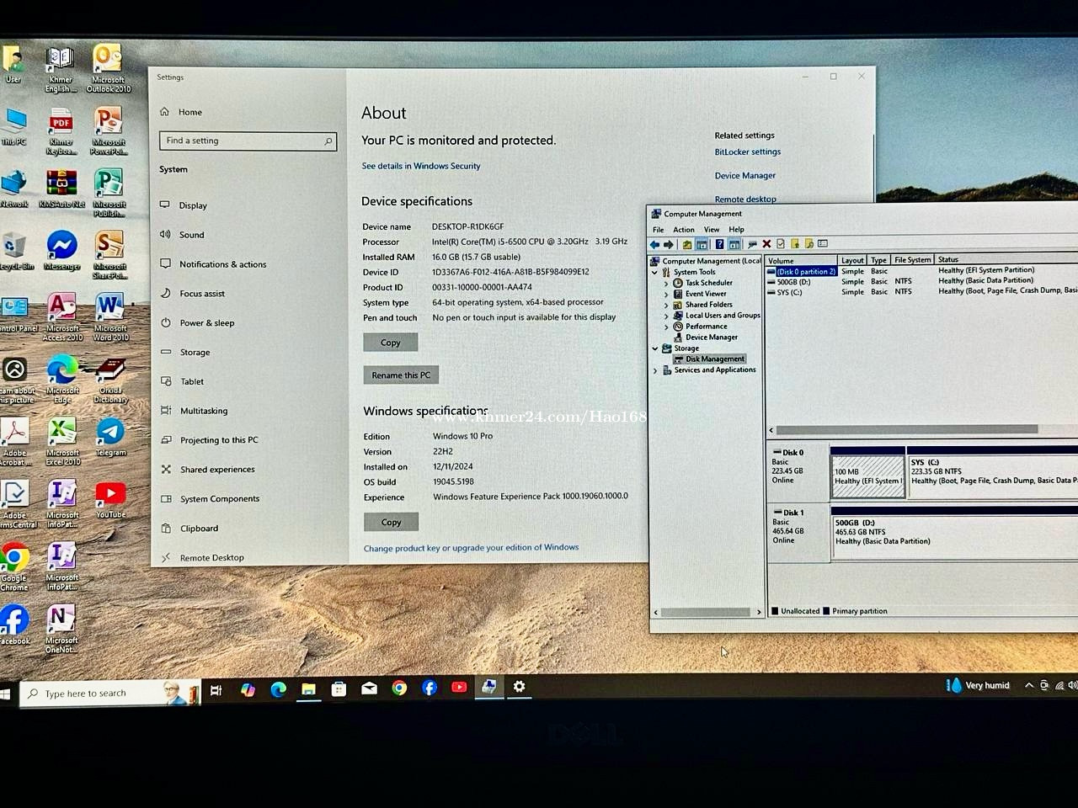1078x808 pixels.
Task: Click Back arrow in Computer Management toolbar
Action: tap(654, 245)
